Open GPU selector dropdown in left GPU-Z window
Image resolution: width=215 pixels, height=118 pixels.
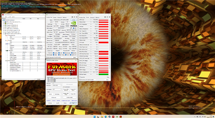(63, 57)
